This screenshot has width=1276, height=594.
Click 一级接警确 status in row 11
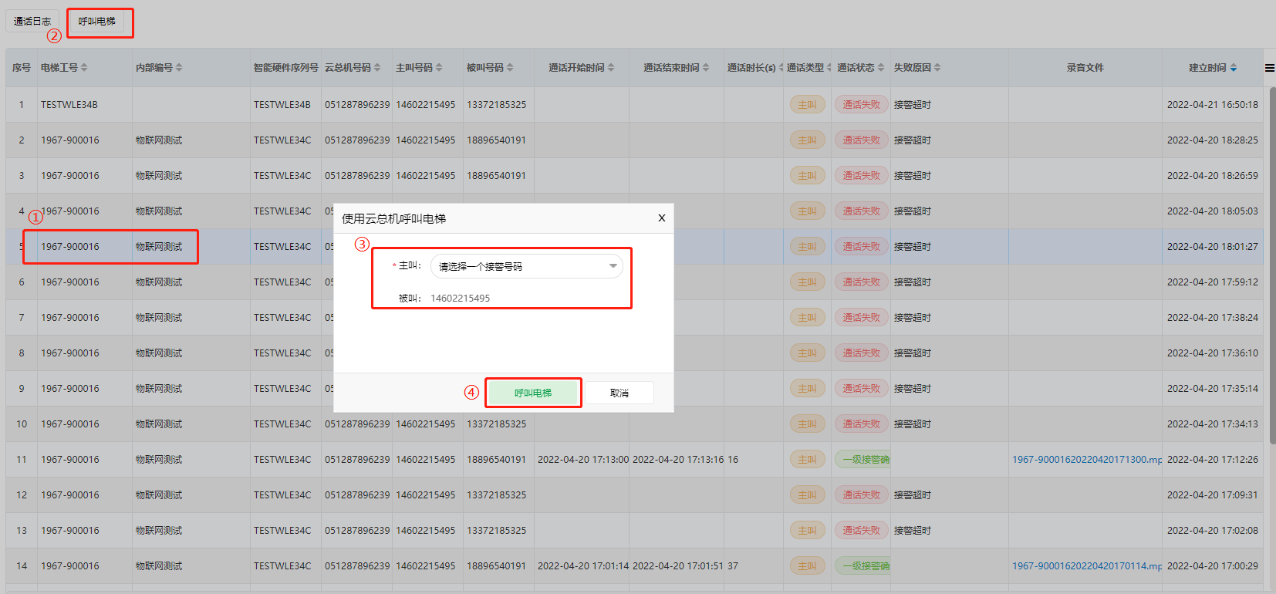click(862, 460)
